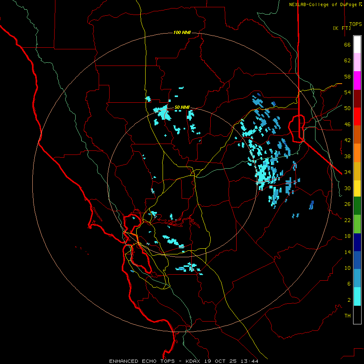The height and width of the screenshot is (364, 364).
Task: Click the cyan legend band near 2
Action: [357, 296]
